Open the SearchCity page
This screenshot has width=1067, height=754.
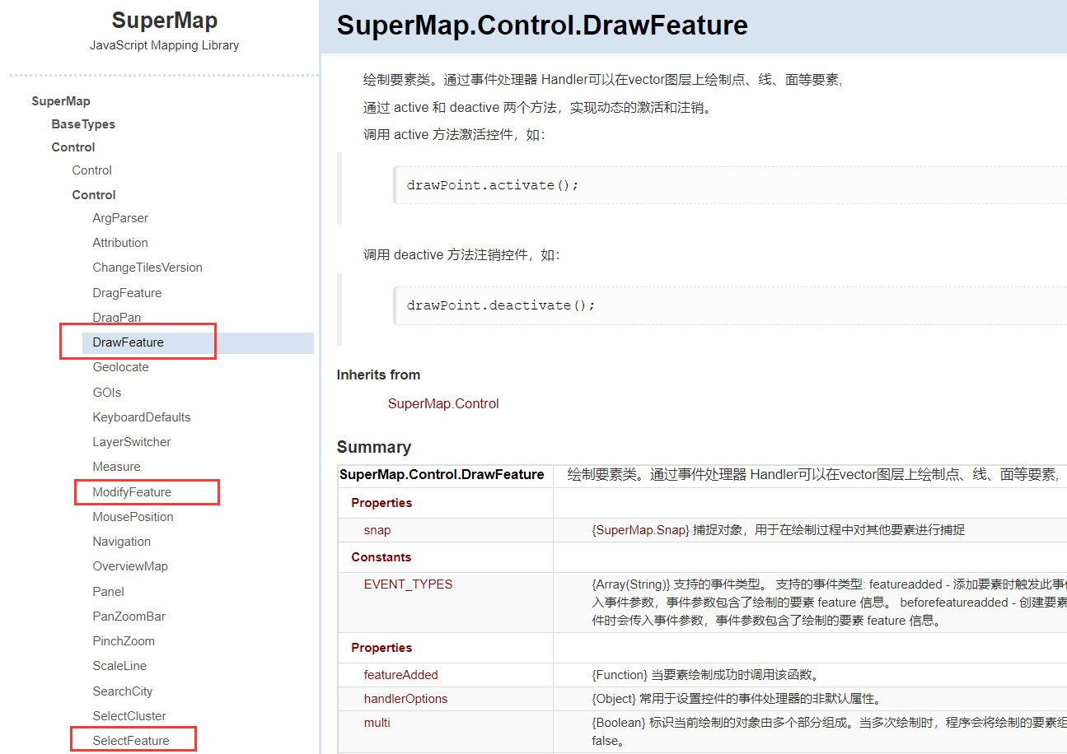coord(122,691)
